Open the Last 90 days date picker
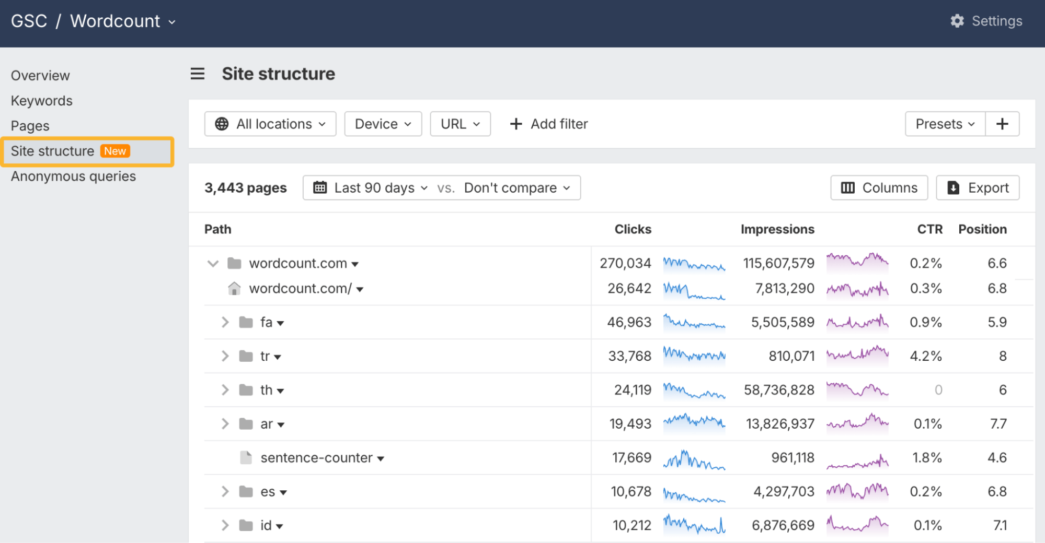The image size is (1045, 543). 374,187
